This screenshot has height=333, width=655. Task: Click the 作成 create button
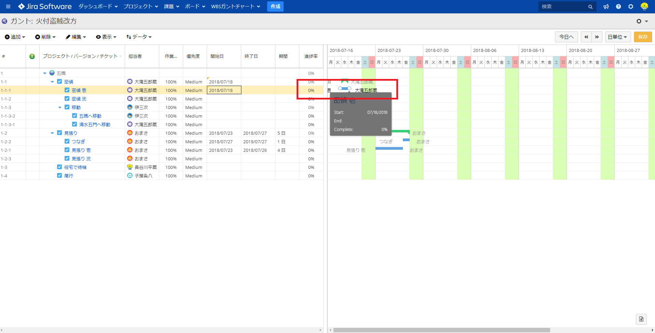[275, 6]
